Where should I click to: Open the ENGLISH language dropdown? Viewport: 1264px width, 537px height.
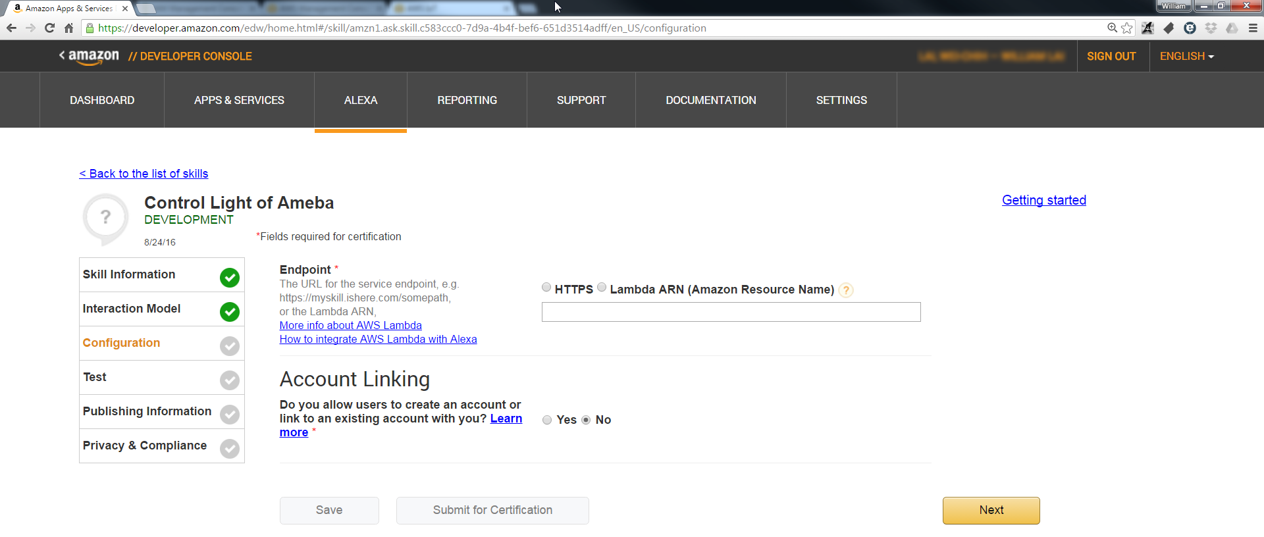tap(1186, 57)
